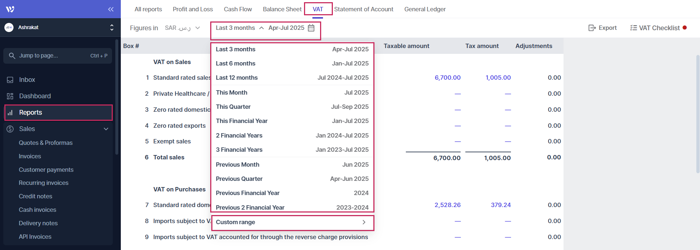Open the Custom range submenu
700x250 pixels.
coord(292,222)
